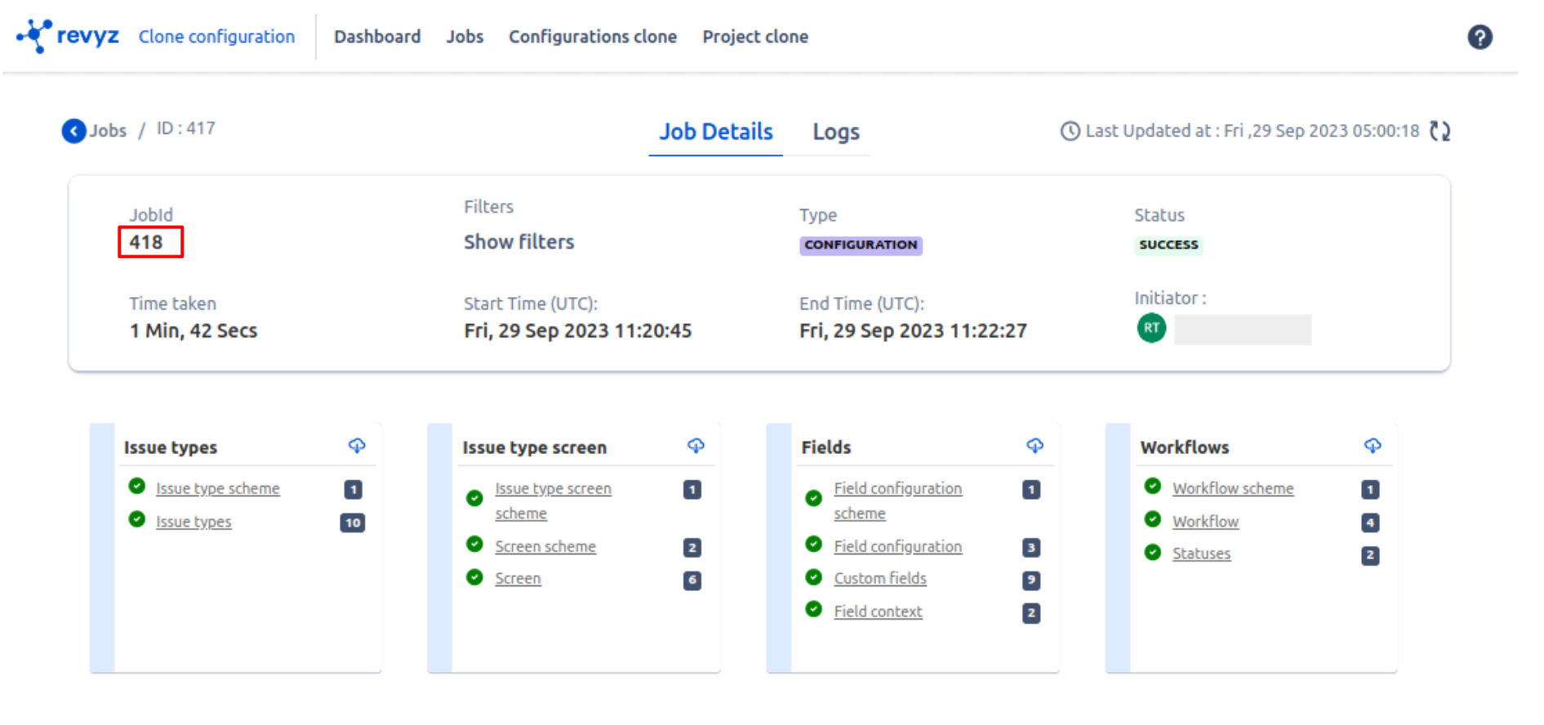
Task: Download Issue types via cloud icon
Action: (x=357, y=446)
